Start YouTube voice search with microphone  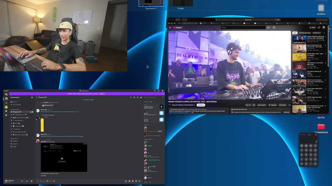(x=274, y=27)
